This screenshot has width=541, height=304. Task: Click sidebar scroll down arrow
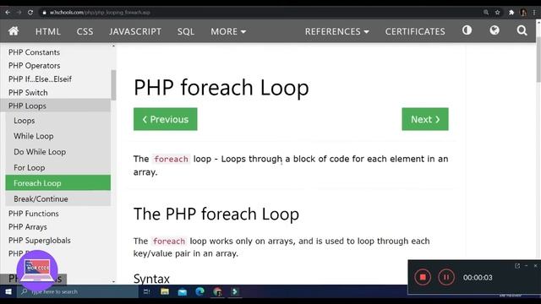[113, 281]
